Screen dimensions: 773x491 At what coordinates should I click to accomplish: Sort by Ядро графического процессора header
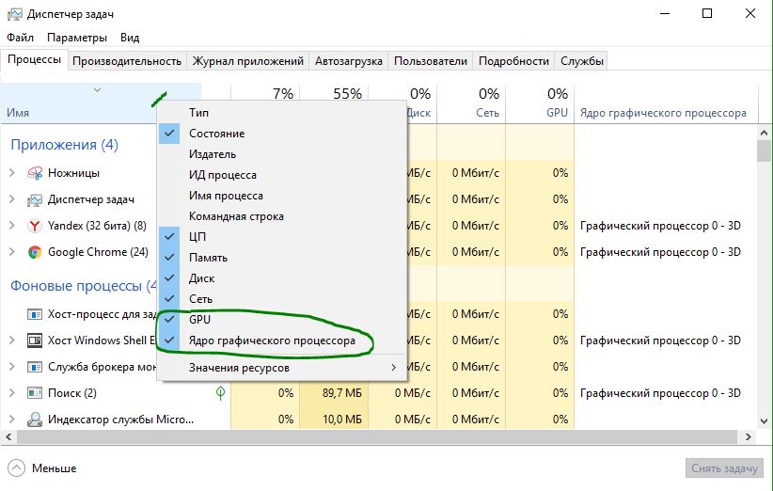coord(666,103)
